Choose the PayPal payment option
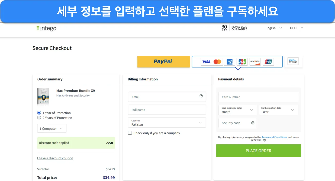335x181 pixels. coord(163,62)
